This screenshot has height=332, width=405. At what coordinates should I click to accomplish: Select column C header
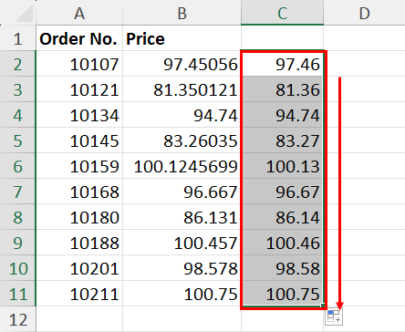[x=283, y=13]
